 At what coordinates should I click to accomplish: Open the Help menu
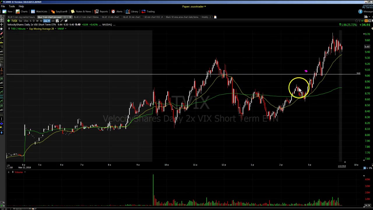click(x=21, y=6)
